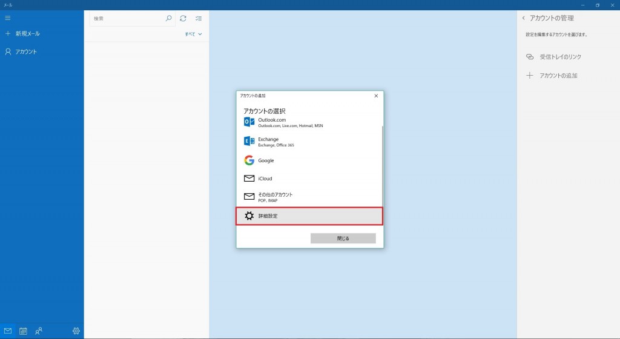620x339 pixels.
Task: Enter selection mode via checklist icon
Action: pos(199,19)
